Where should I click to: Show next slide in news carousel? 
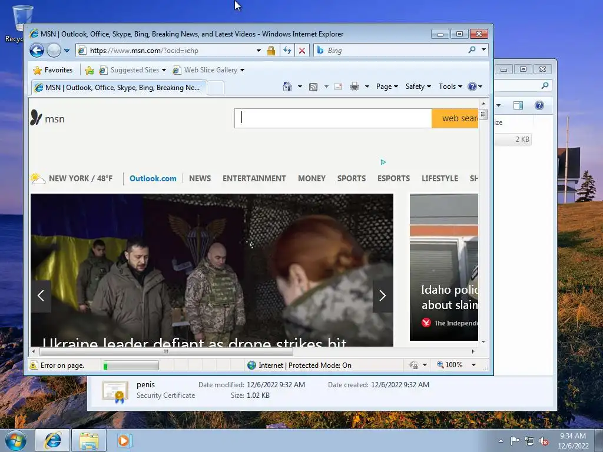[383, 295]
